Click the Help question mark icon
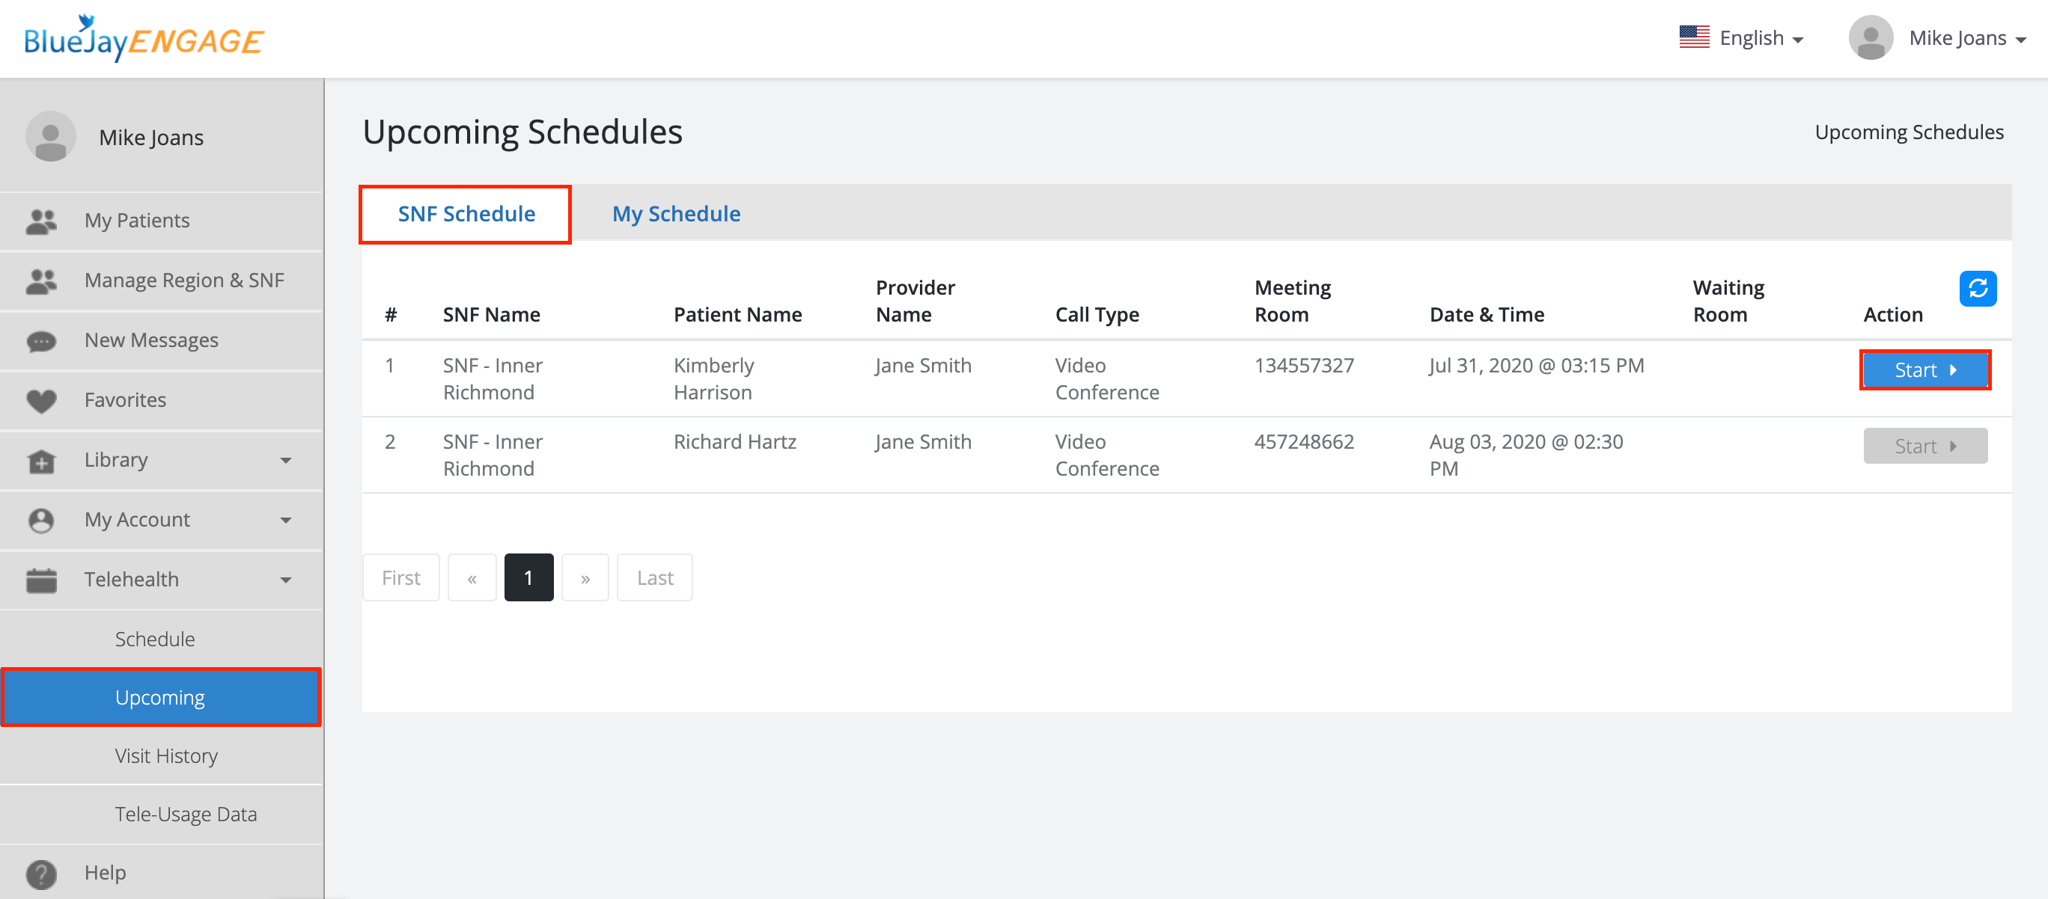This screenshot has height=899, width=2048. [x=41, y=873]
